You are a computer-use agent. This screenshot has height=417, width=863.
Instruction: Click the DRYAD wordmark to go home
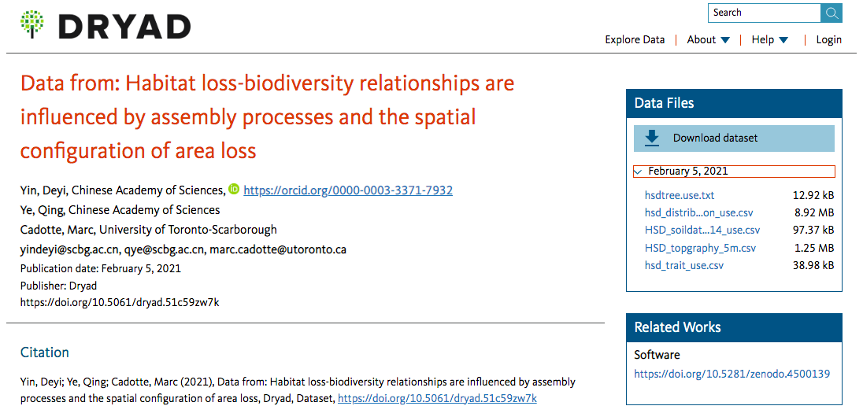click(x=124, y=27)
